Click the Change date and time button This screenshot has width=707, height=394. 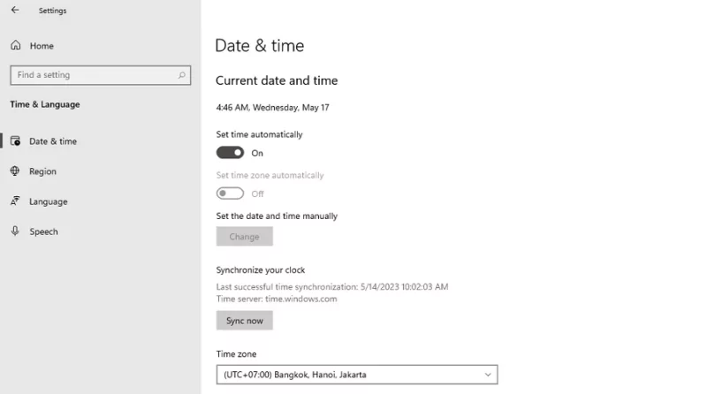[x=245, y=236]
